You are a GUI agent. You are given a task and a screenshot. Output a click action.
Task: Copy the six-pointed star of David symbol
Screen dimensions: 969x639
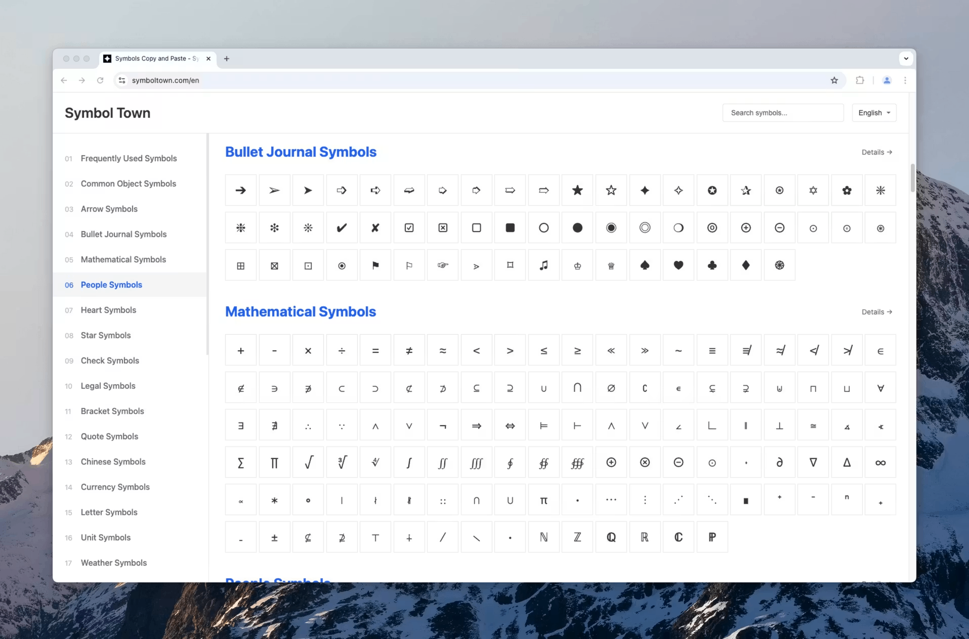(x=813, y=190)
